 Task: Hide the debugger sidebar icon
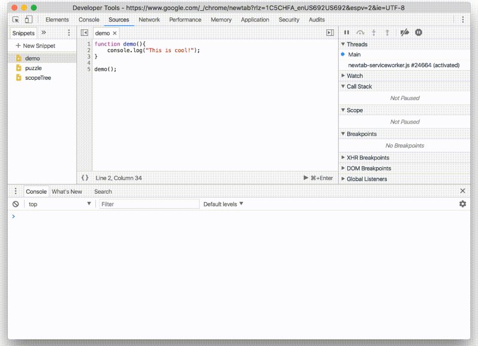click(x=330, y=32)
